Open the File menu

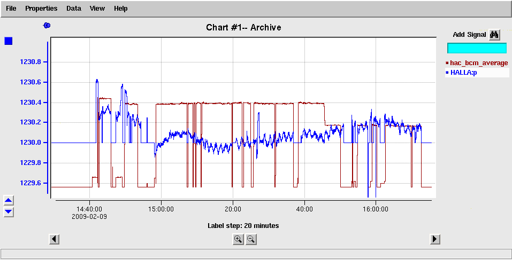[11, 9]
